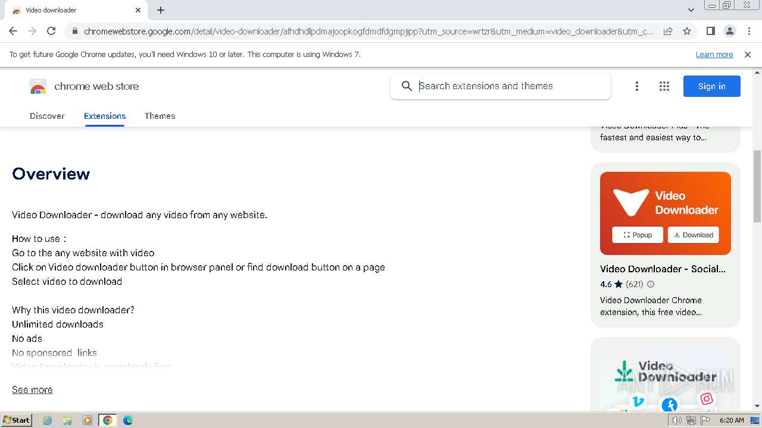Click scrollbar down arrow
The image size is (762, 428).
coord(757,406)
